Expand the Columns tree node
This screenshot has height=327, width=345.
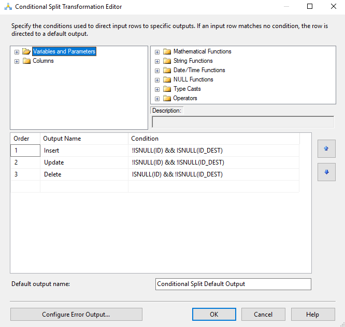click(17, 62)
